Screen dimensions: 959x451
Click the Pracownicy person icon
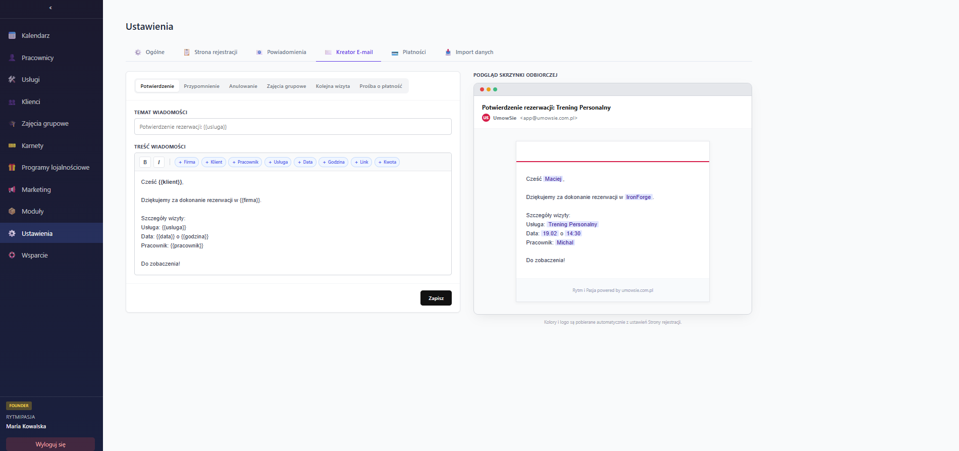12,58
